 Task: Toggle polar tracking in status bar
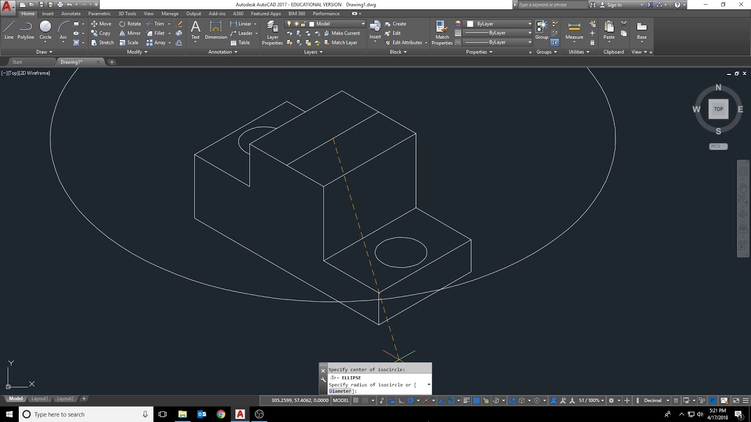(411, 400)
